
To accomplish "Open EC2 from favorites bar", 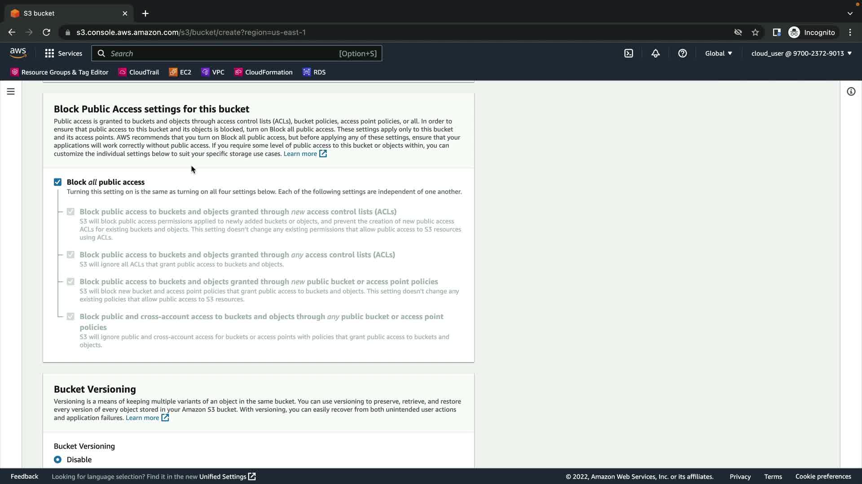I will coord(180,72).
